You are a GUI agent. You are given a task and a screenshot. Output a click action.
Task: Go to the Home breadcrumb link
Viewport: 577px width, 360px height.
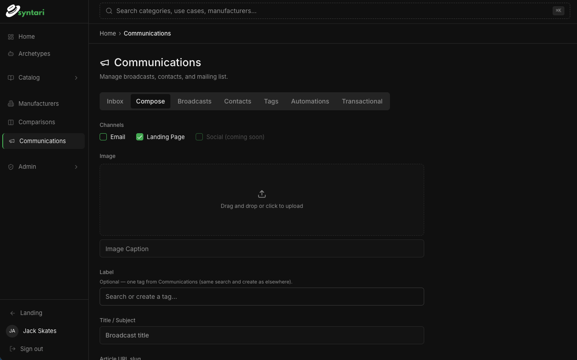108,33
